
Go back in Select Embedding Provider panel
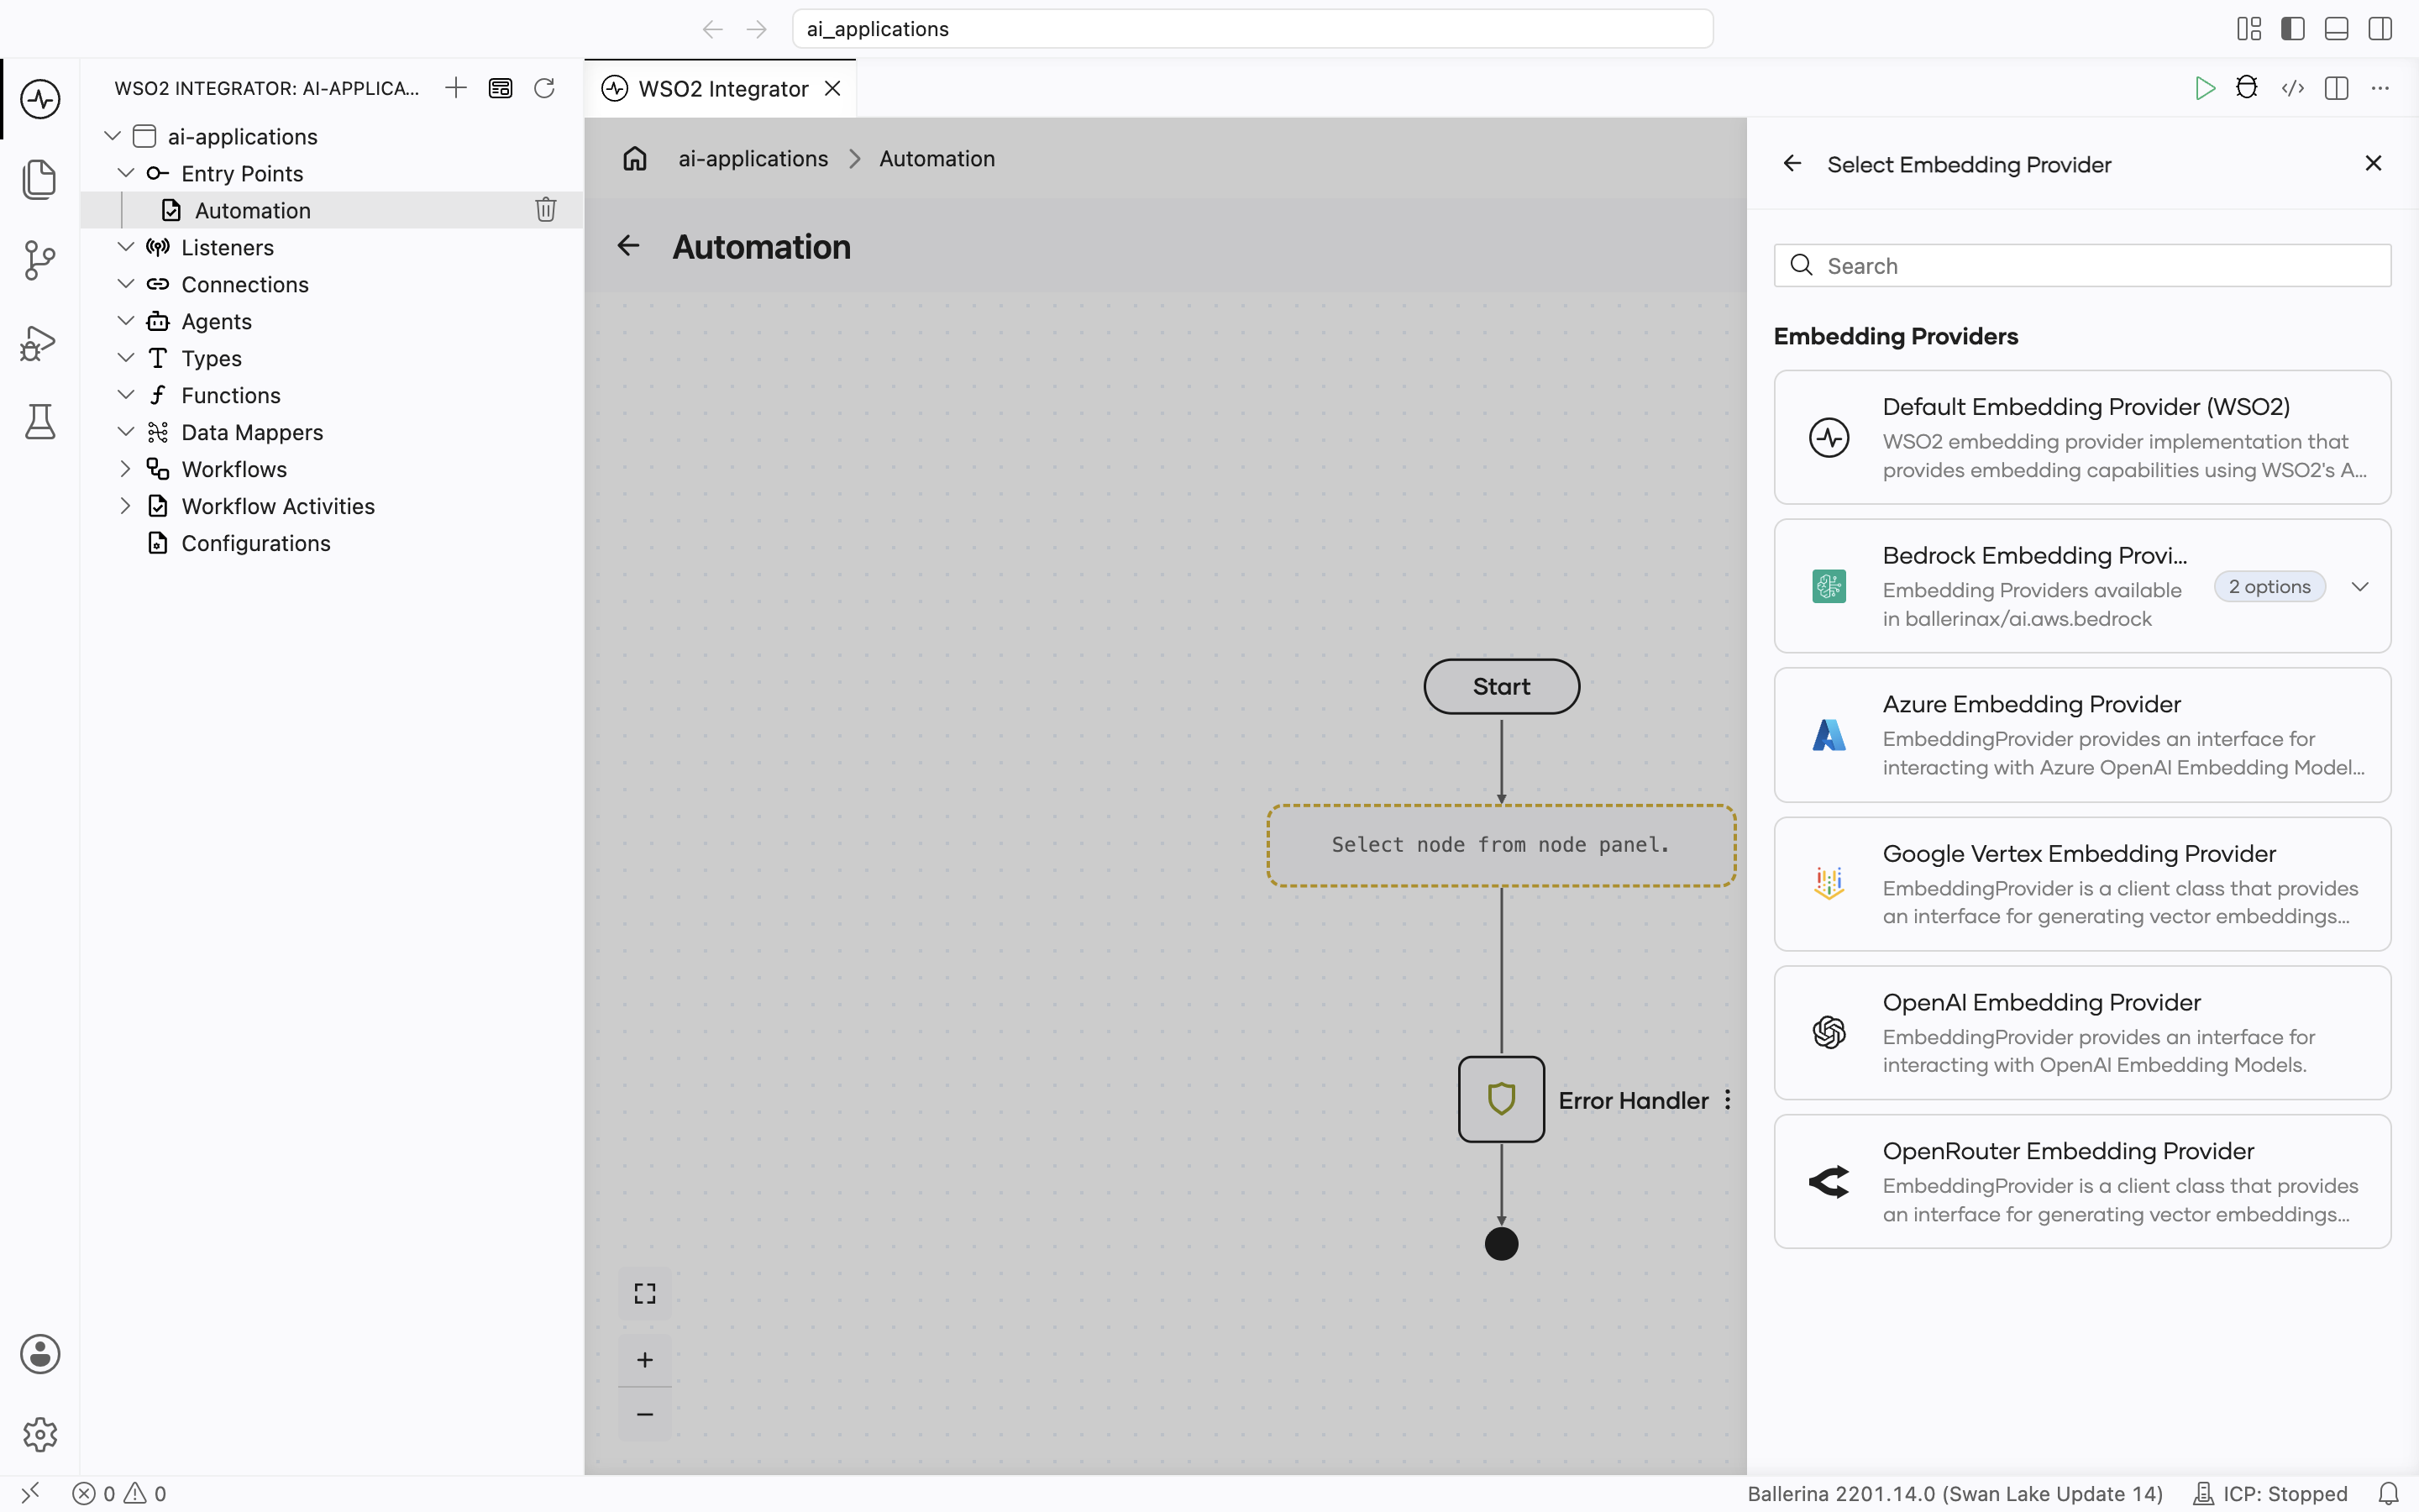pyautogui.click(x=1792, y=163)
